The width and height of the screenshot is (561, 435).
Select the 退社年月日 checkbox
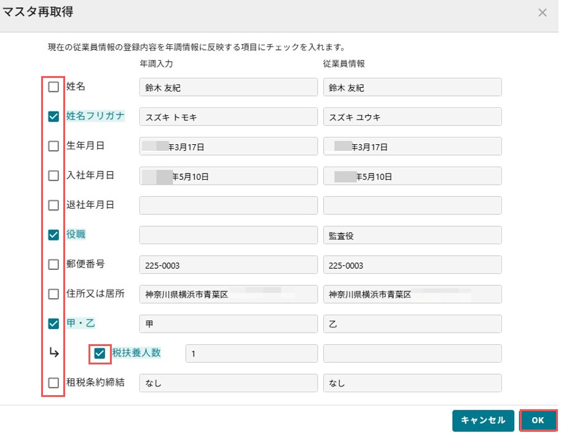coord(53,206)
